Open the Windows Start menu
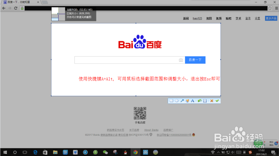The image size is (279, 156). [x=5, y=152]
